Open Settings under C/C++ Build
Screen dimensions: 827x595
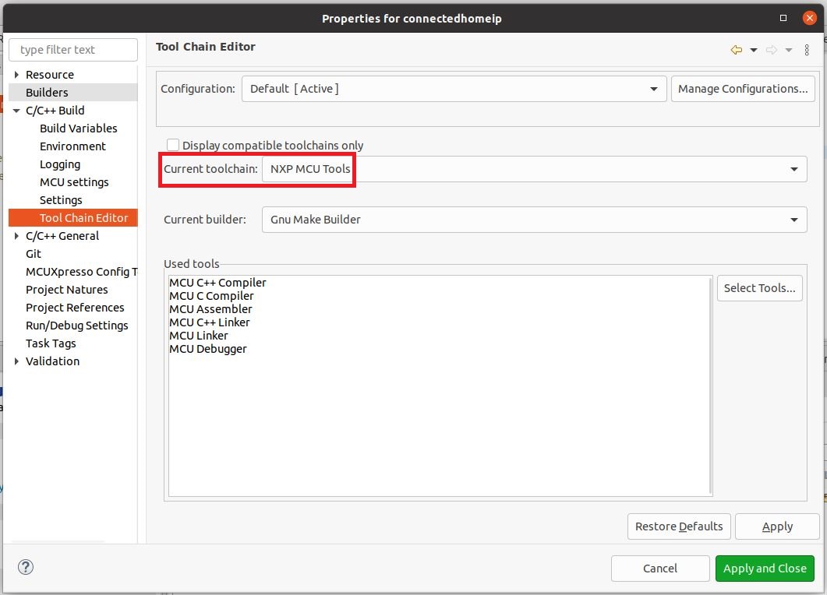click(61, 199)
